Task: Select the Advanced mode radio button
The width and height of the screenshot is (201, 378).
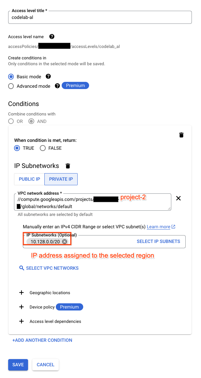Action: [10, 86]
